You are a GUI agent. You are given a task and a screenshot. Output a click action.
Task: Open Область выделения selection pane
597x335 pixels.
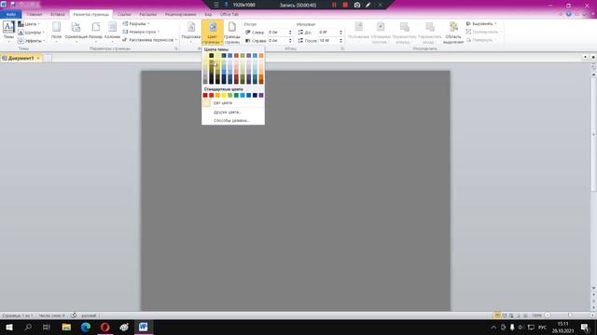coord(453,32)
